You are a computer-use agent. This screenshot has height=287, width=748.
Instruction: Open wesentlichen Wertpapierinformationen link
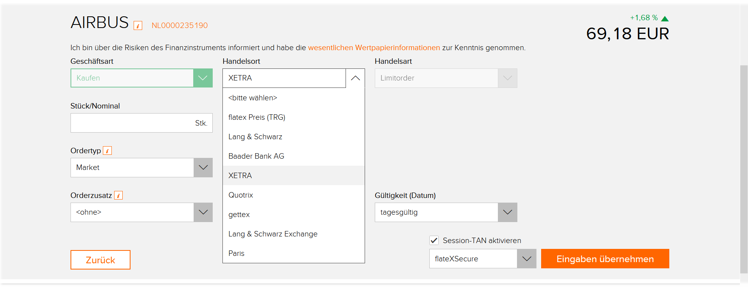[x=374, y=48]
